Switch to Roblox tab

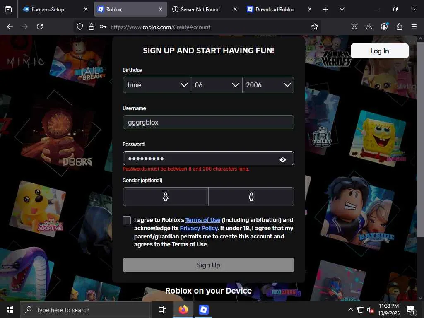(130, 10)
